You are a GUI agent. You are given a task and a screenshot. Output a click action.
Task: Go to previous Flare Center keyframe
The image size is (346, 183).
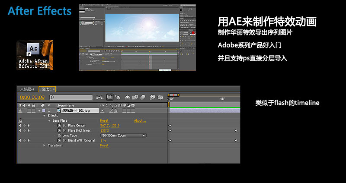(x=20, y=126)
